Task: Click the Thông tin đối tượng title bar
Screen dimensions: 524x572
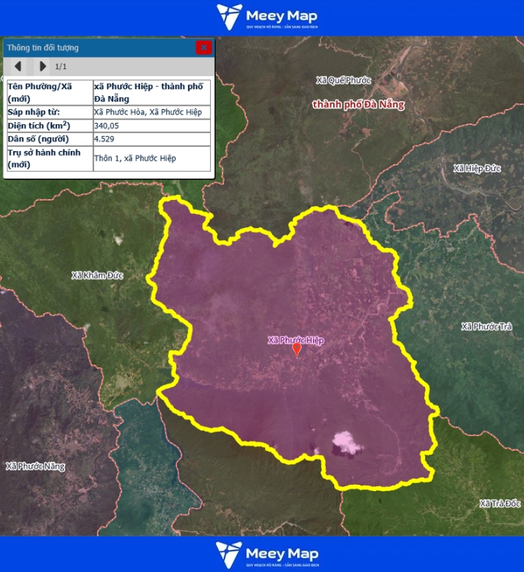Action: (x=94, y=48)
